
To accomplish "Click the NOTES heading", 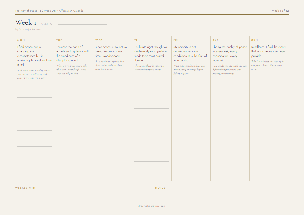I will [160, 188].
